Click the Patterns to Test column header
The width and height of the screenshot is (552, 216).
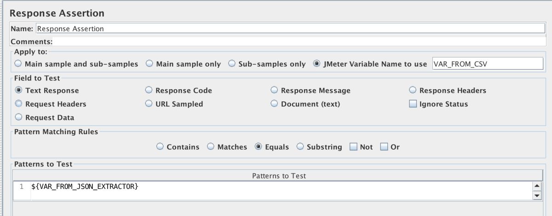pos(278,176)
